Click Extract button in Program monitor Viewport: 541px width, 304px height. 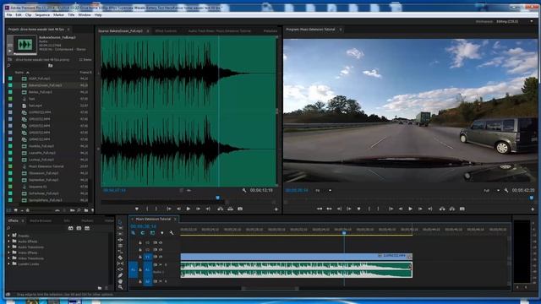click(452, 209)
